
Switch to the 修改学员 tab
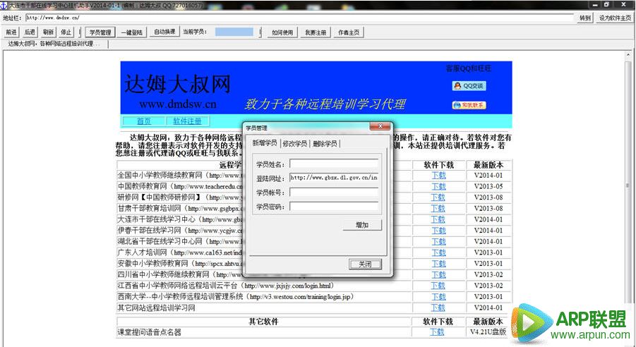(295, 143)
